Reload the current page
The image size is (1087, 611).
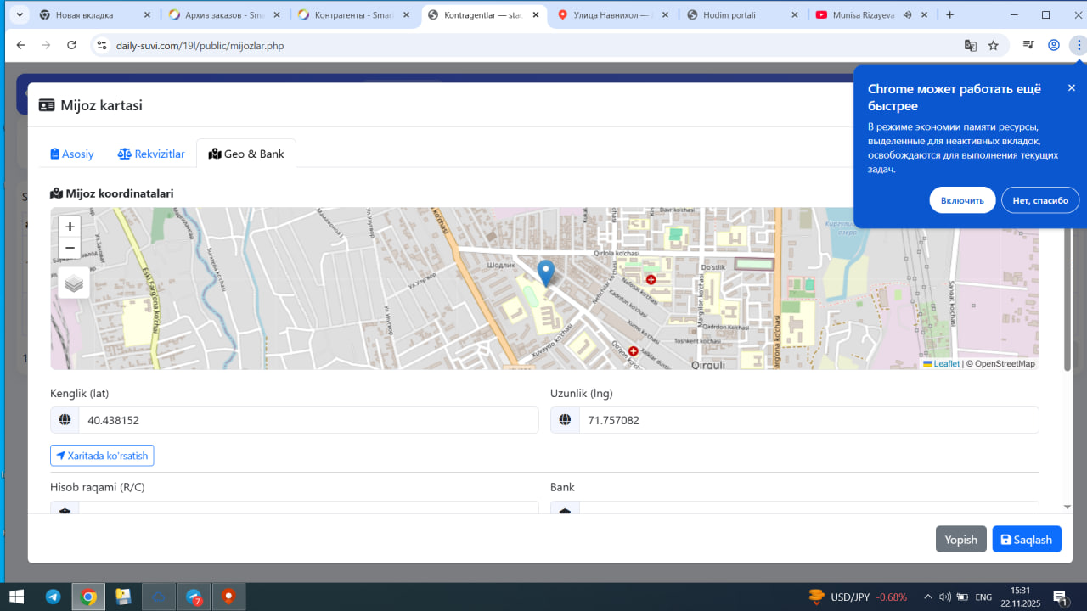tap(71, 46)
